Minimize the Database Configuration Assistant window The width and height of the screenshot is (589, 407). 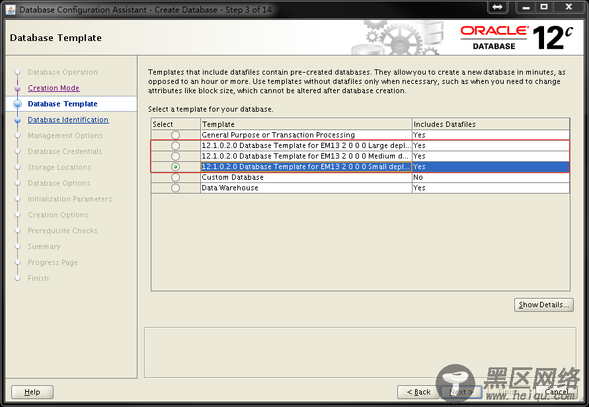tap(526, 7)
